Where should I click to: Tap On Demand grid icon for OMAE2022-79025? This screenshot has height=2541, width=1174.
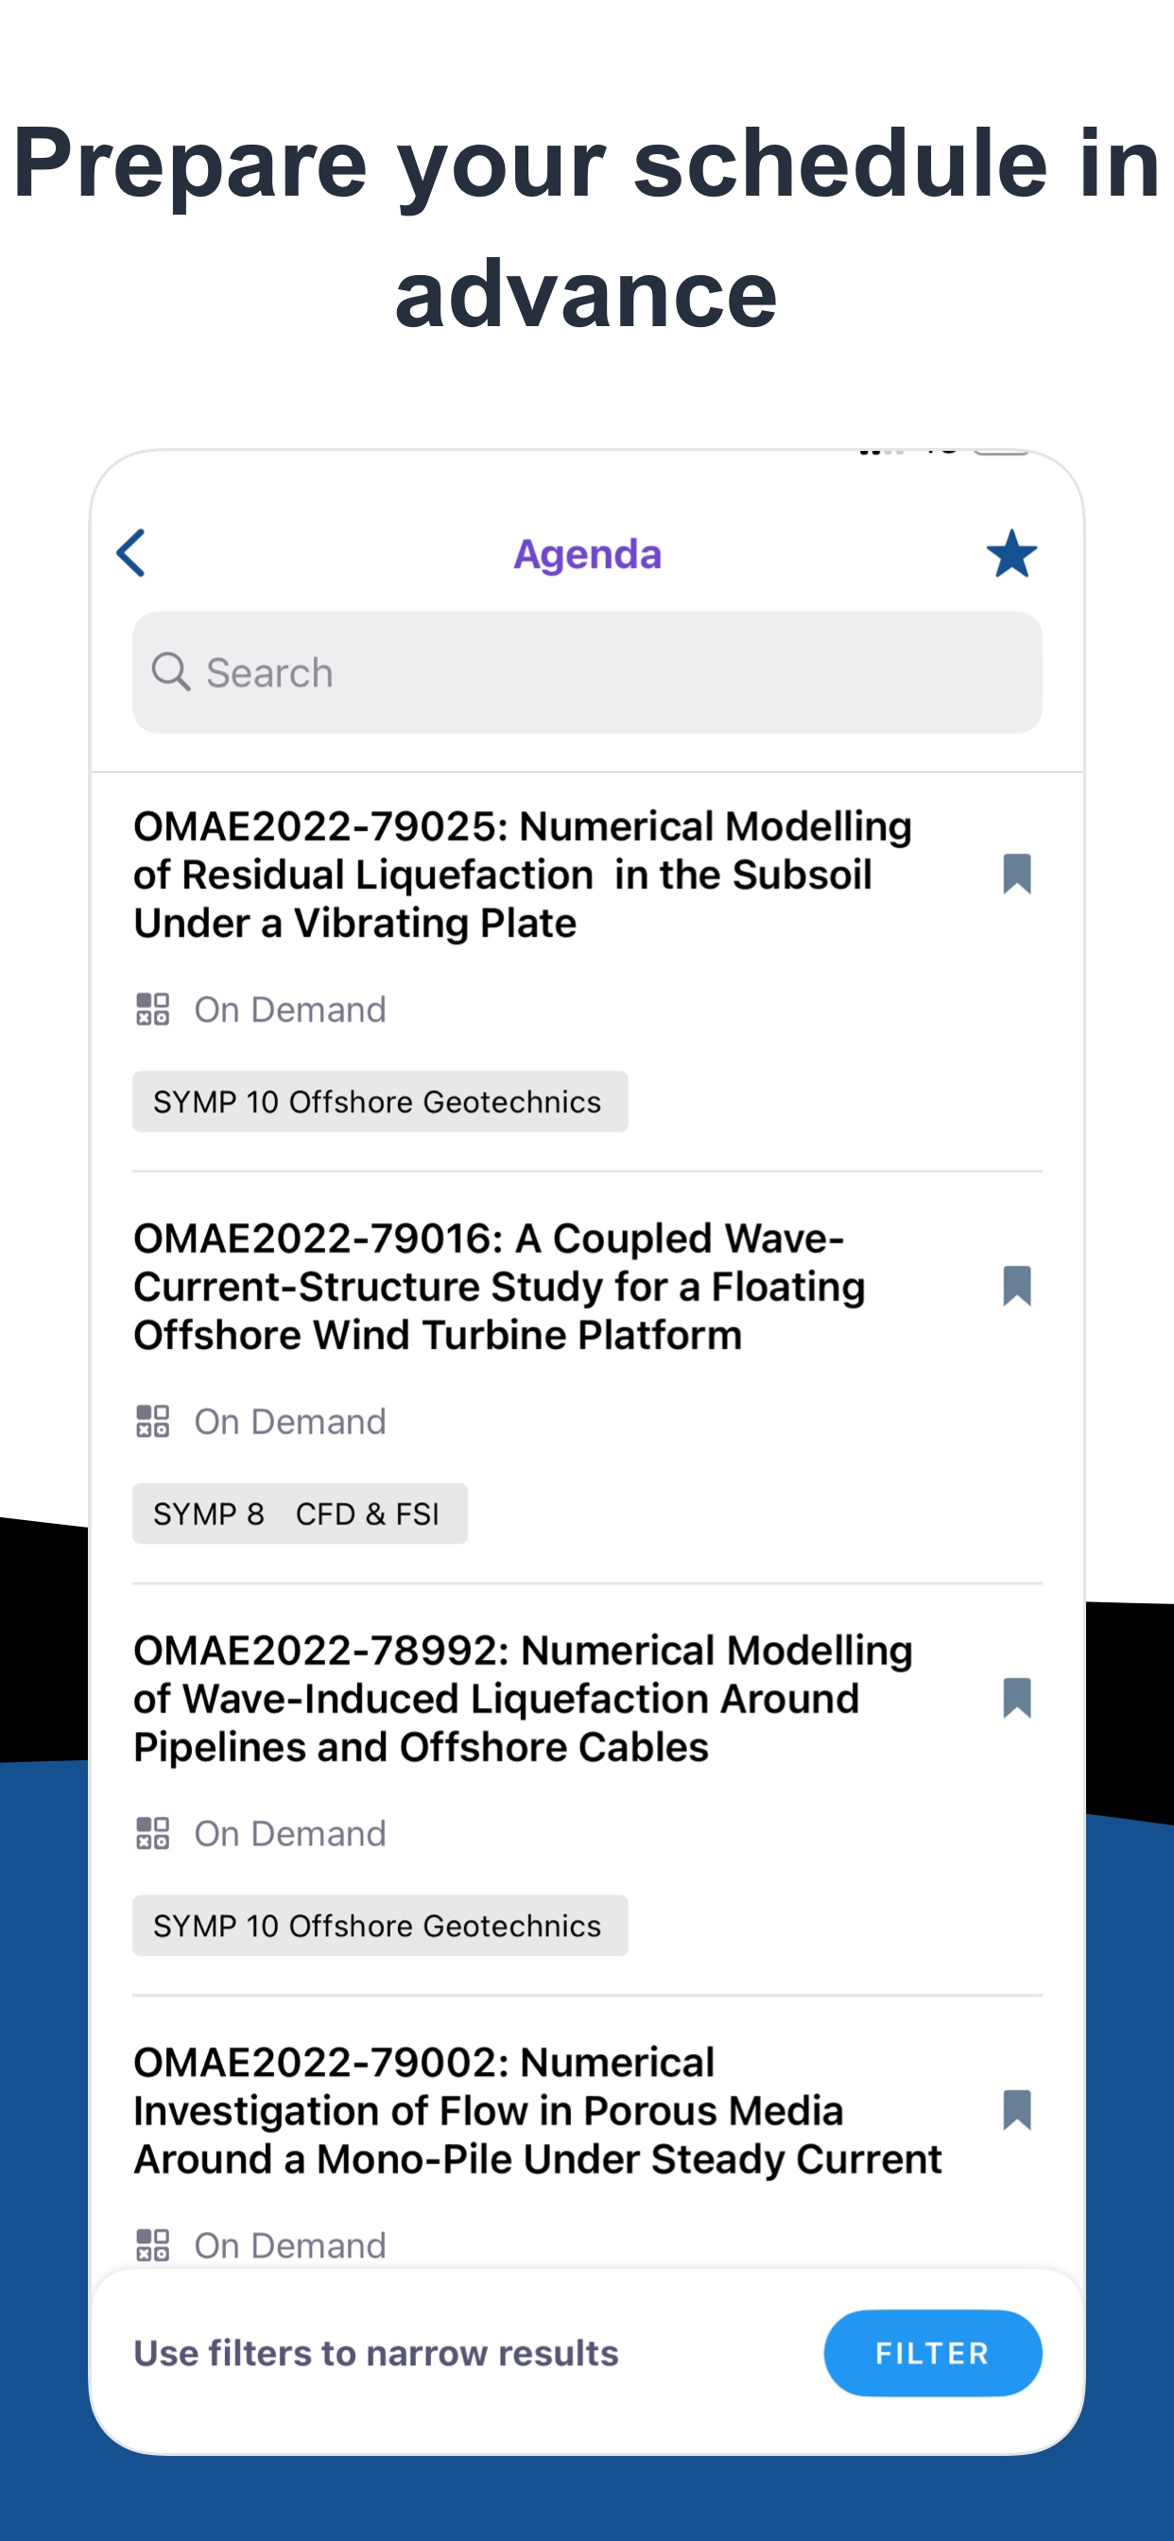153,1009
